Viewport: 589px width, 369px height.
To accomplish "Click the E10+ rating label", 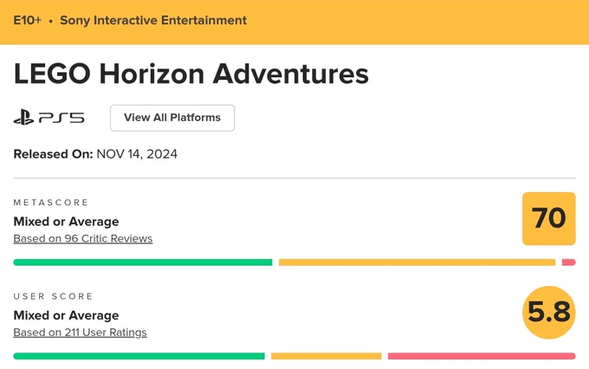I will tap(27, 20).
